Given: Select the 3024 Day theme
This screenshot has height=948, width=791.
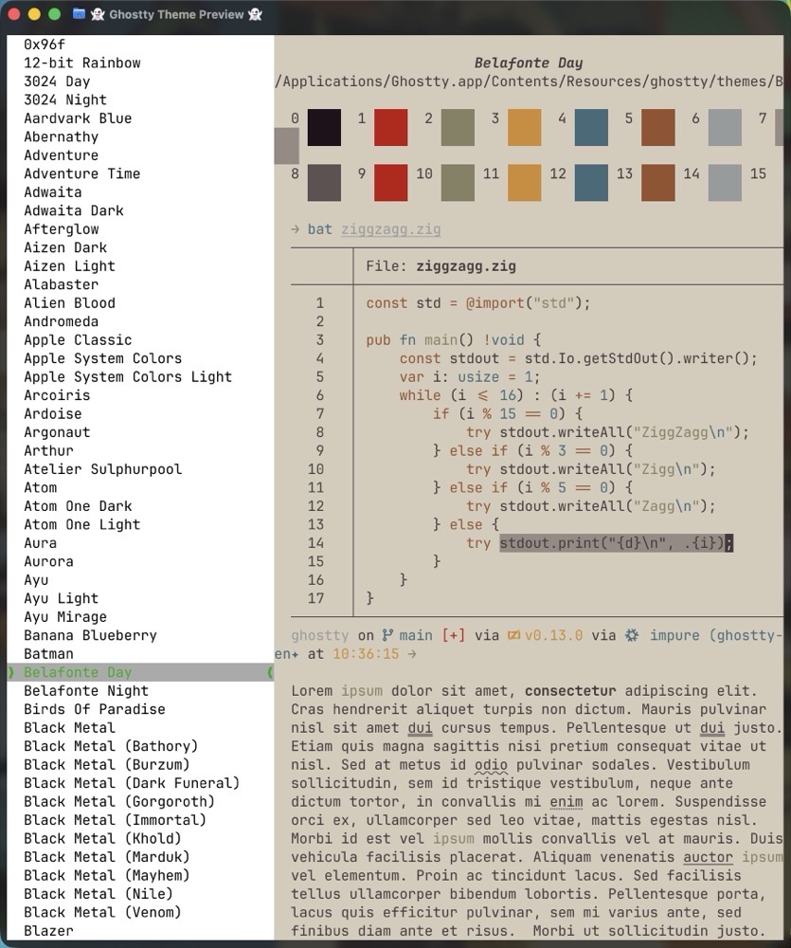Looking at the screenshot, I should 57,82.
